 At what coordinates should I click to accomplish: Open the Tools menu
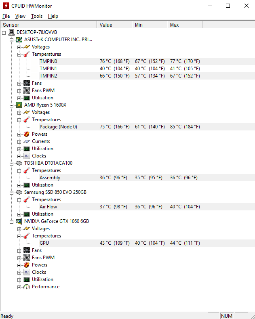point(37,16)
